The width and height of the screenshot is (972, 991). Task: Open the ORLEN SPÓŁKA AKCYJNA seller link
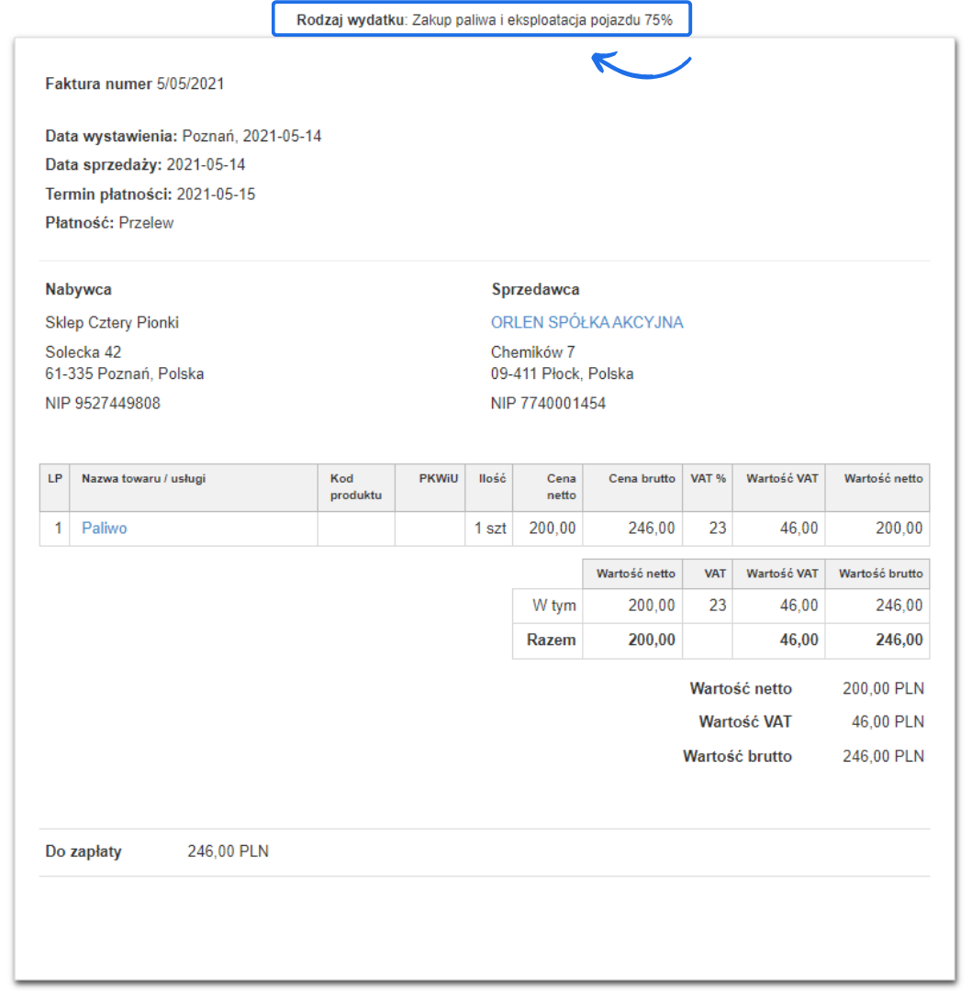pyautogui.click(x=587, y=322)
